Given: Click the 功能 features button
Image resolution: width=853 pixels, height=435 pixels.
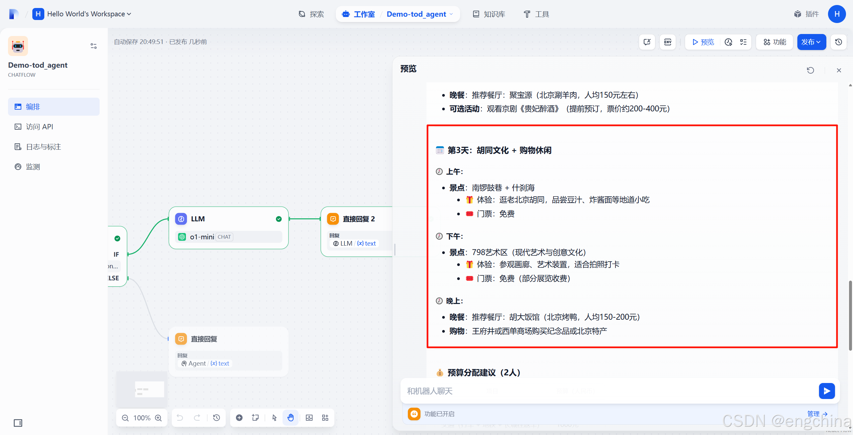Looking at the screenshot, I should [x=775, y=42].
